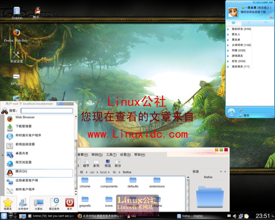The height and width of the screenshot is (220, 275).
Task: Open 网页浏览器 in the launcher menu
Action: tap(39, 164)
